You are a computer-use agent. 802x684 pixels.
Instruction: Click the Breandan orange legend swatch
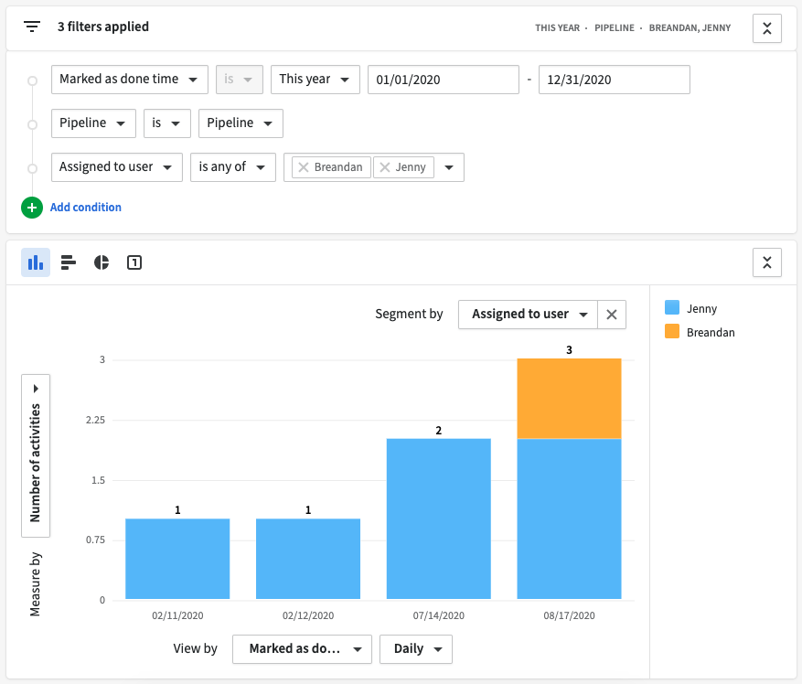click(671, 332)
